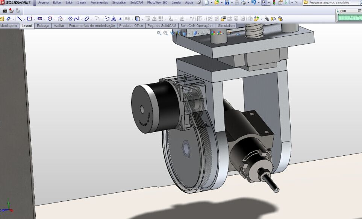Click the Undo arrow icon
This screenshot has height=219, width=362.
(x=253, y=3)
